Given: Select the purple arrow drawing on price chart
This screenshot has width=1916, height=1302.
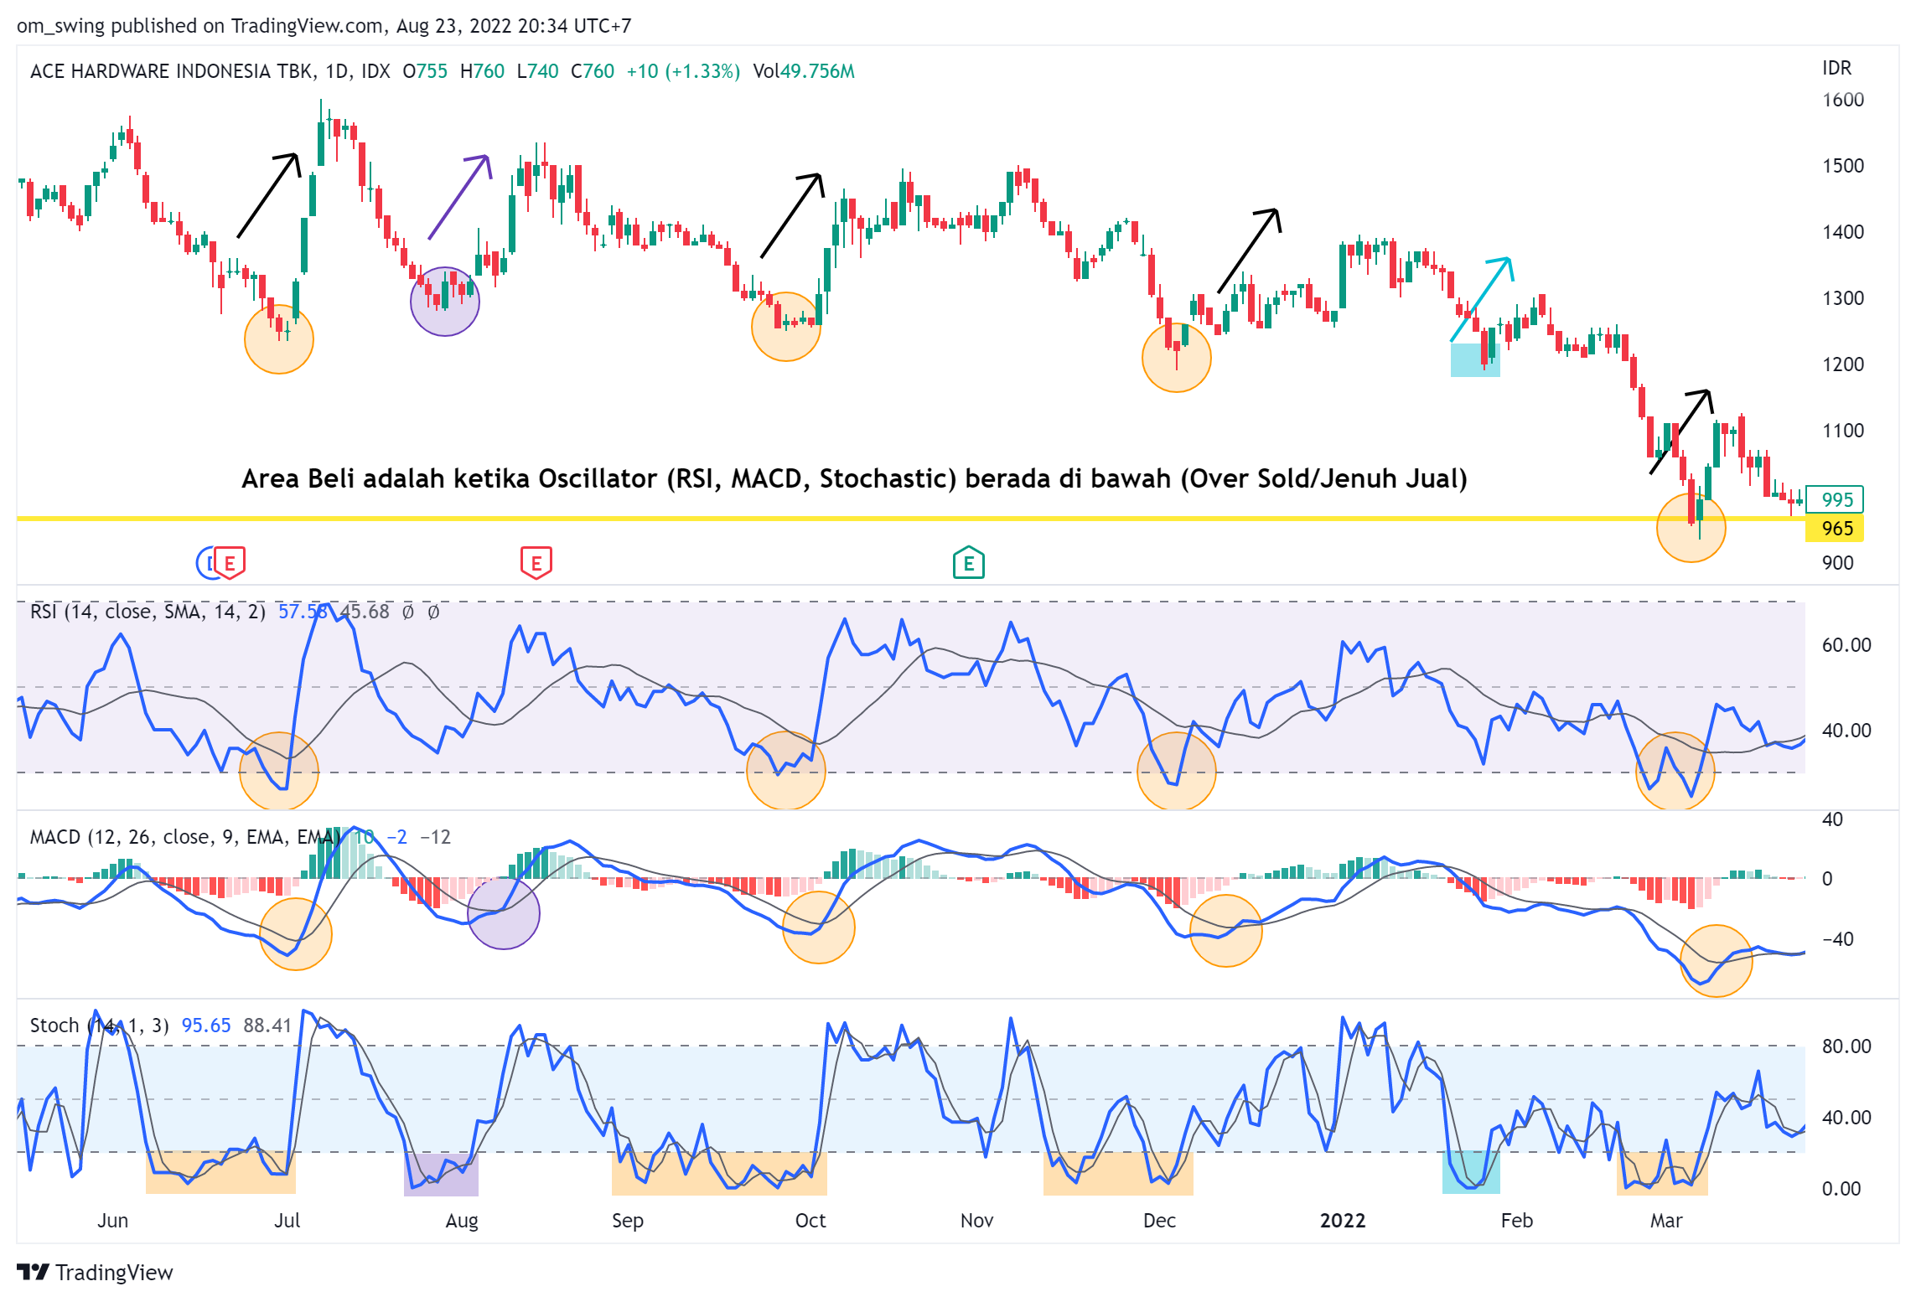Looking at the screenshot, I should coord(458,198).
